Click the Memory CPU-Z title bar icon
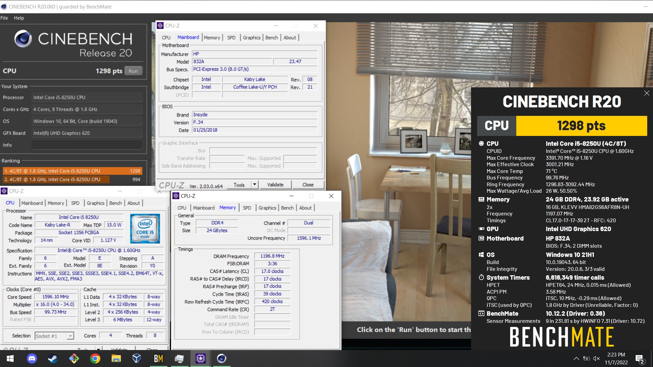Viewport: 653px width, 367px height. [x=176, y=196]
